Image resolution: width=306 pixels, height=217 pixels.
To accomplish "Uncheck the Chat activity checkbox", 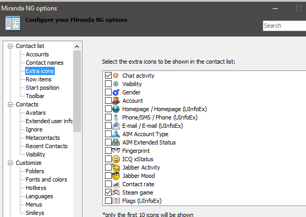I will click(108, 75).
